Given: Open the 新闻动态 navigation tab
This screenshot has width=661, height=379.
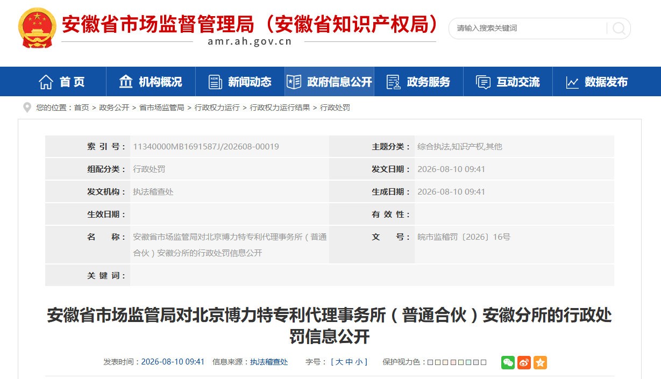Looking at the screenshot, I should (240, 82).
